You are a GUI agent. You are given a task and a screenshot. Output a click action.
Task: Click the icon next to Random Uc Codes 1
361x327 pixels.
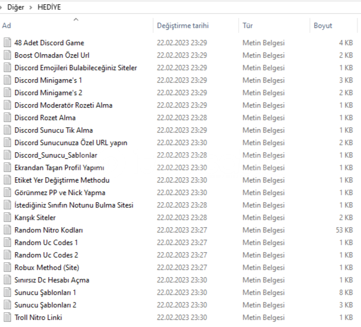[x=7, y=243]
